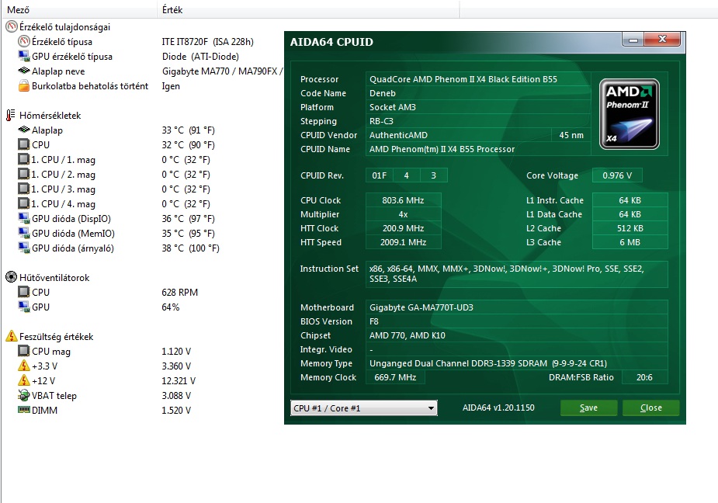Click the Save button in AIDA64 CPUID
Viewport: 718px width, 503px height.
tap(589, 408)
